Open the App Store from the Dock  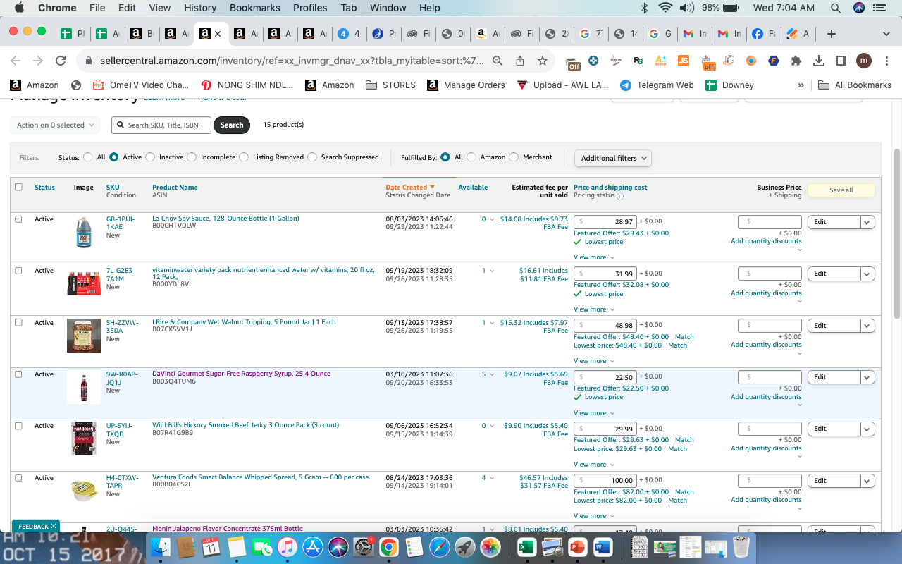click(312, 547)
